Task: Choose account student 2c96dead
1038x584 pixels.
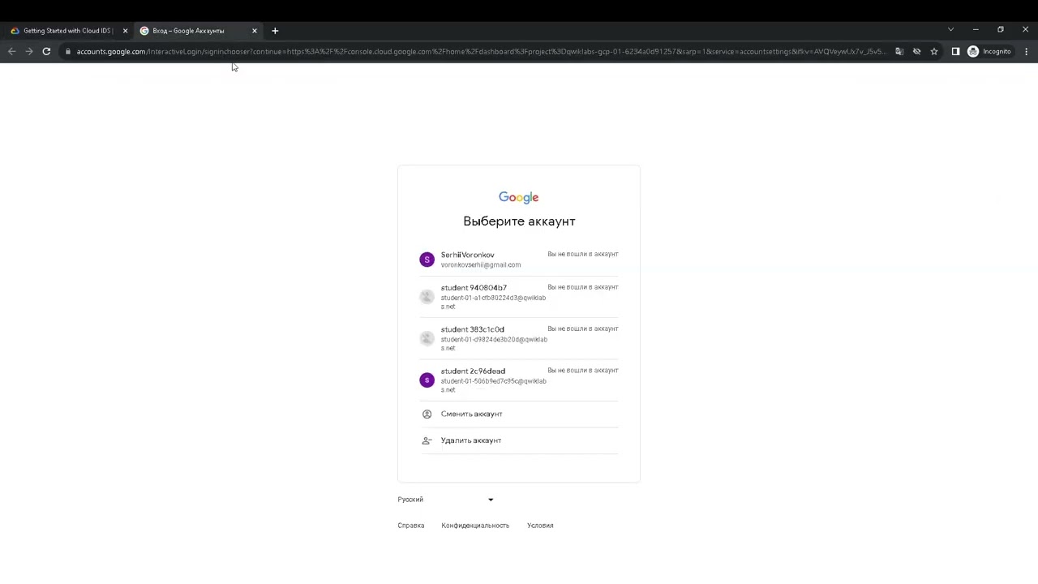Action: point(519,380)
